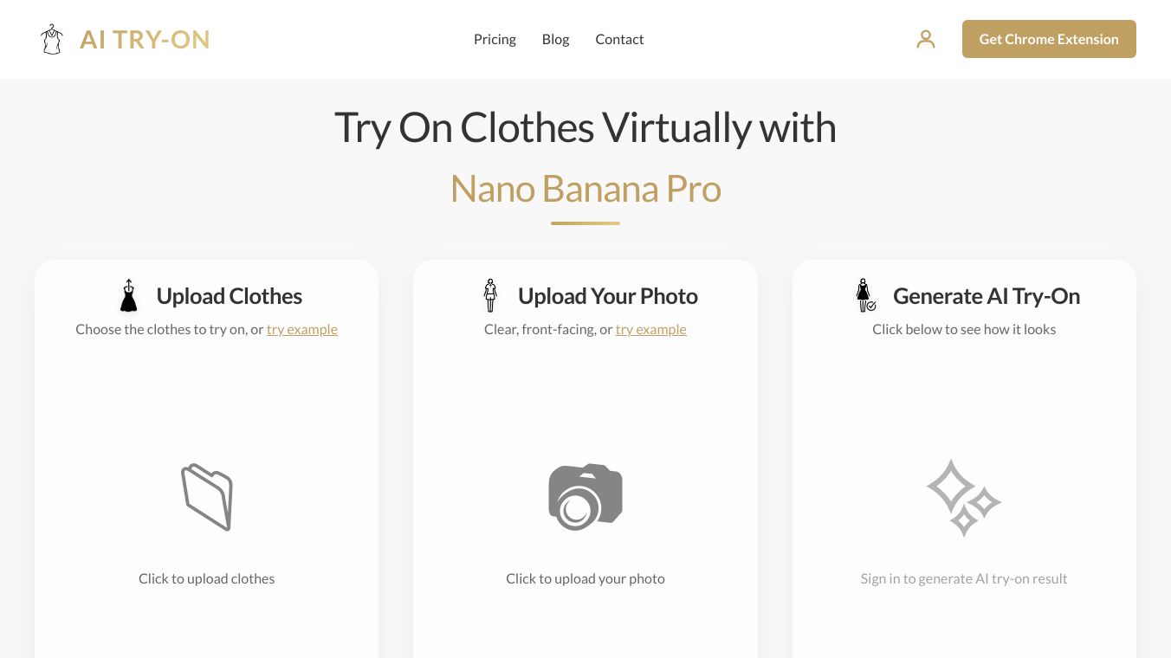This screenshot has width=1171, height=658.
Task: Go to the Blog page
Action: click(x=555, y=39)
